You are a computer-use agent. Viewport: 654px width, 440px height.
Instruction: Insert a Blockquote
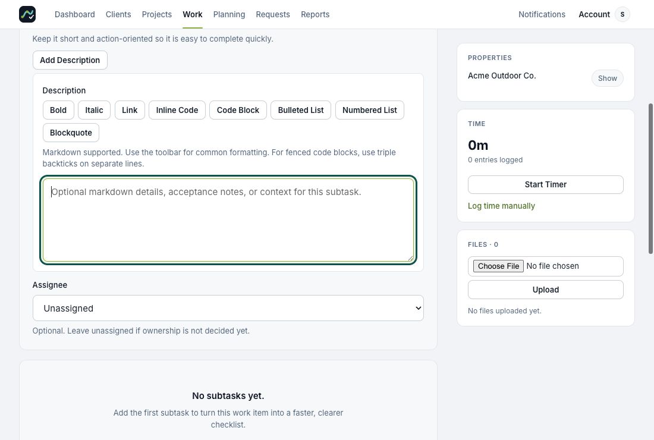tap(71, 133)
